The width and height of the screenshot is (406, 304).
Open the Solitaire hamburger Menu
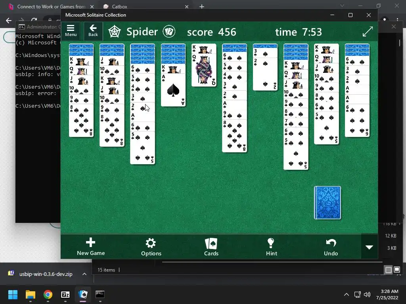click(x=71, y=31)
